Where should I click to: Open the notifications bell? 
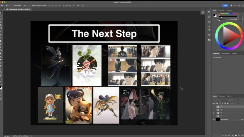pyautogui.click(x=231, y=5)
